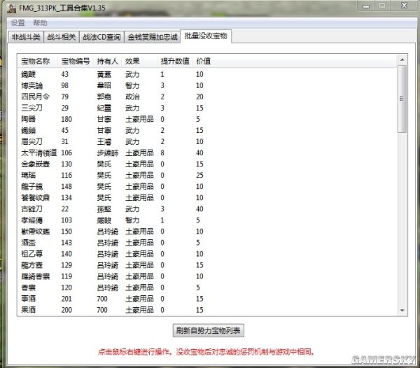Close the FMG_313PK tool window
This screenshot has height=368, width=420.
click(x=404, y=6)
